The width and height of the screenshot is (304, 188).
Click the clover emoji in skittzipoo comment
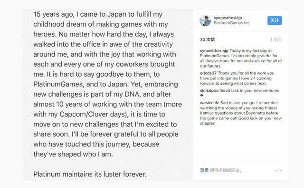pyautogui.click(x=202, y=95)
